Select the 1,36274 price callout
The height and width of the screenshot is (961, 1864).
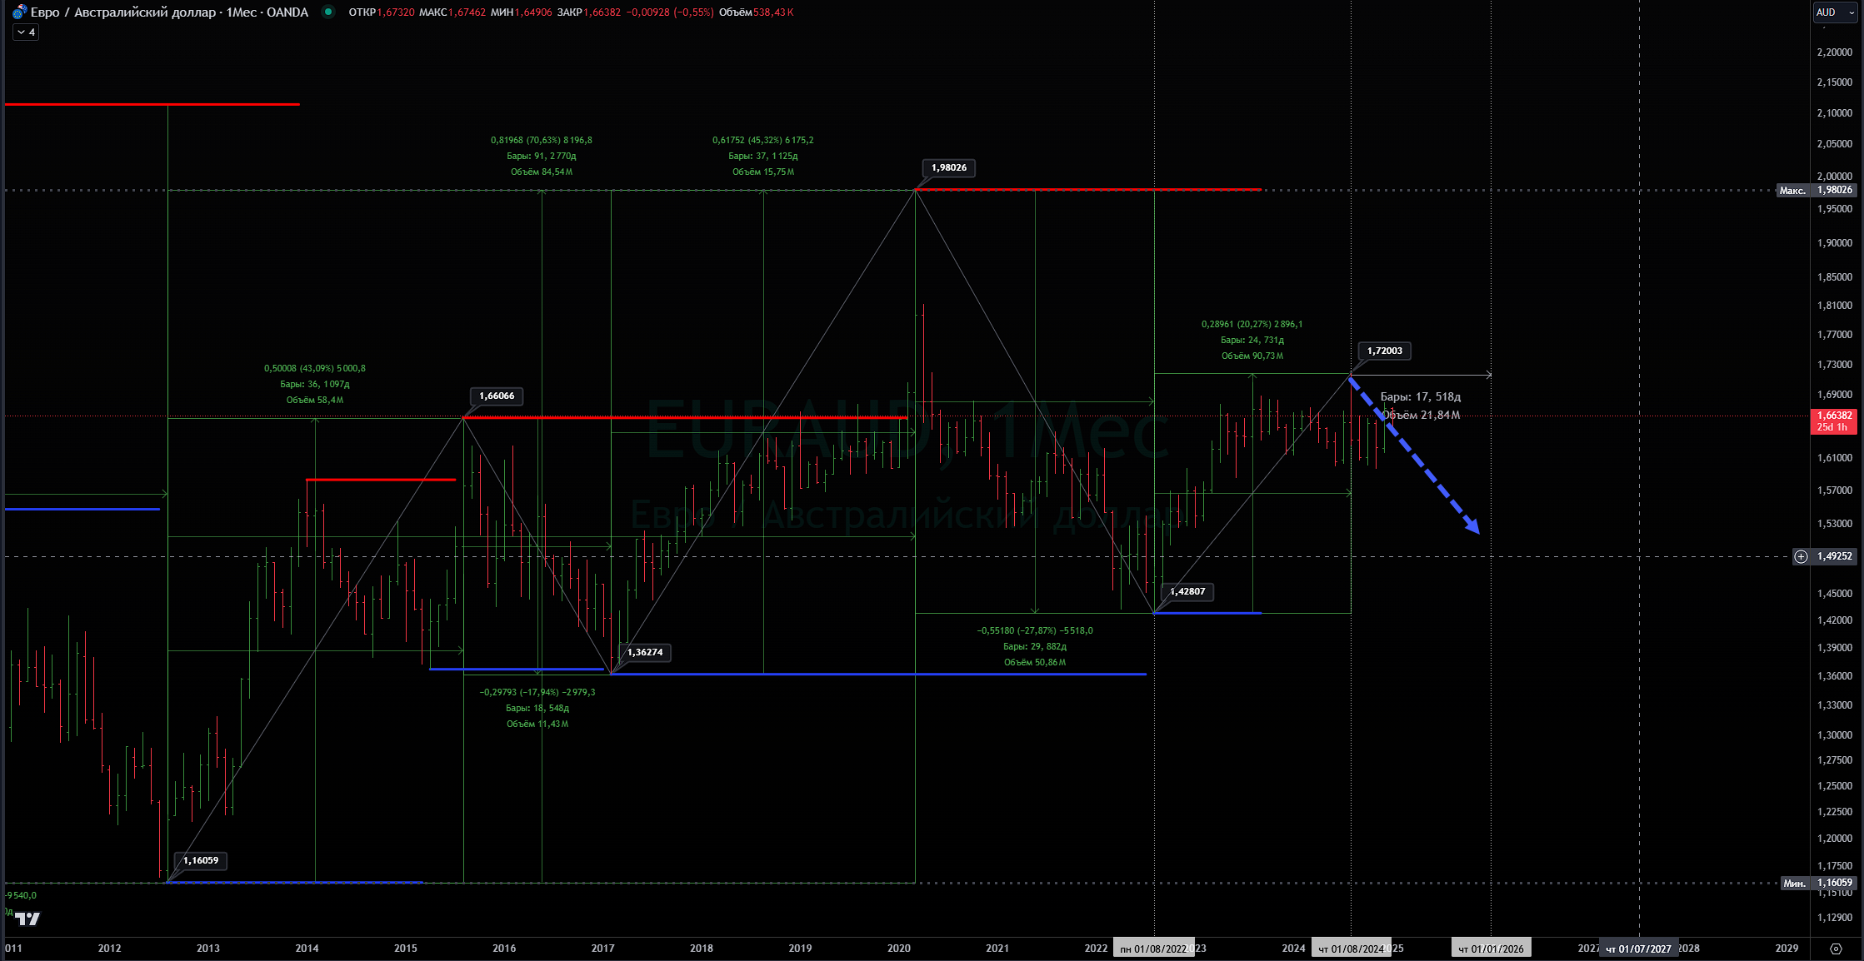pos(645,652)
